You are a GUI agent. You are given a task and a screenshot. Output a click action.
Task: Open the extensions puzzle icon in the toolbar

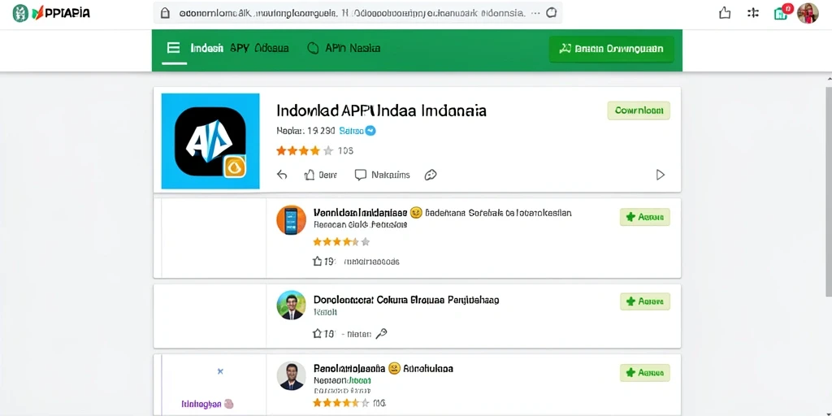tap(753, 13)
